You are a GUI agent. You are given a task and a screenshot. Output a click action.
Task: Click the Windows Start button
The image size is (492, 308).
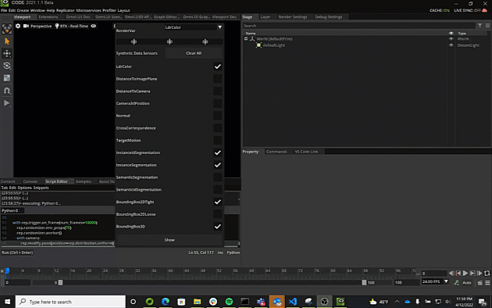tap(7, 302)
